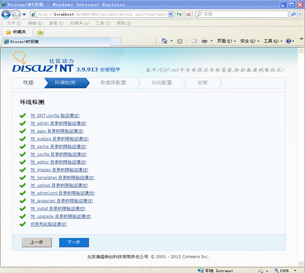Open the 工具 command bar menu
This screenshot has width=305, height=273.
(273, 41)
